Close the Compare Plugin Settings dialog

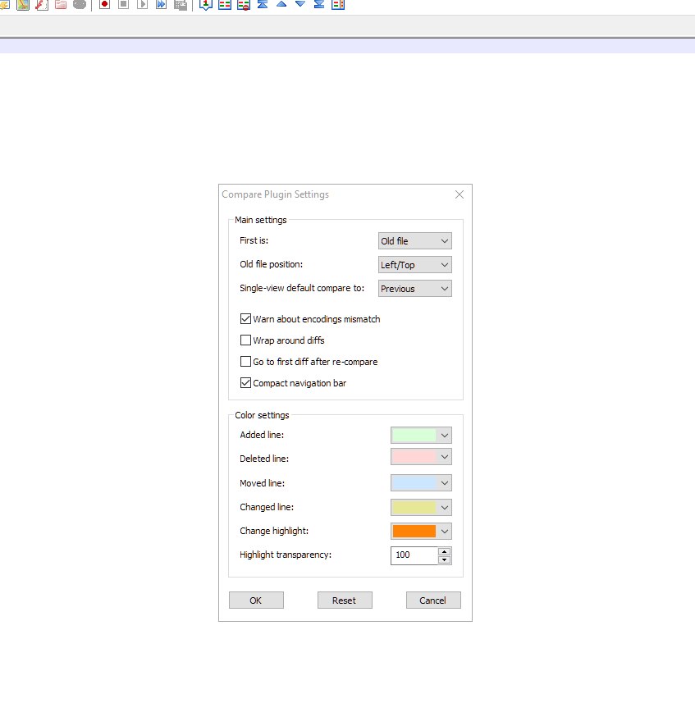point(460,195)
